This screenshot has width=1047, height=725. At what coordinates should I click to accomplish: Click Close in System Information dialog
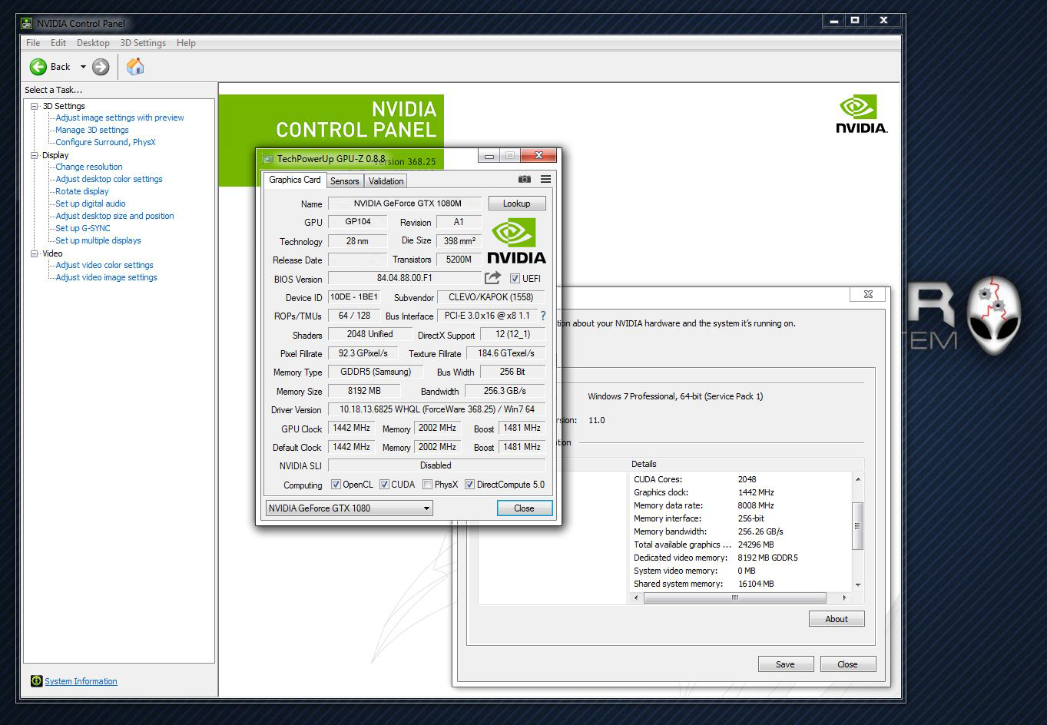coord(847,664)
